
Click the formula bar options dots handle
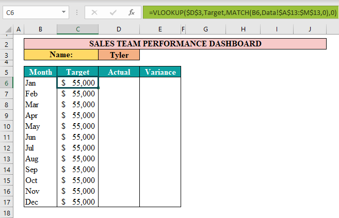[x=77, y=12]
